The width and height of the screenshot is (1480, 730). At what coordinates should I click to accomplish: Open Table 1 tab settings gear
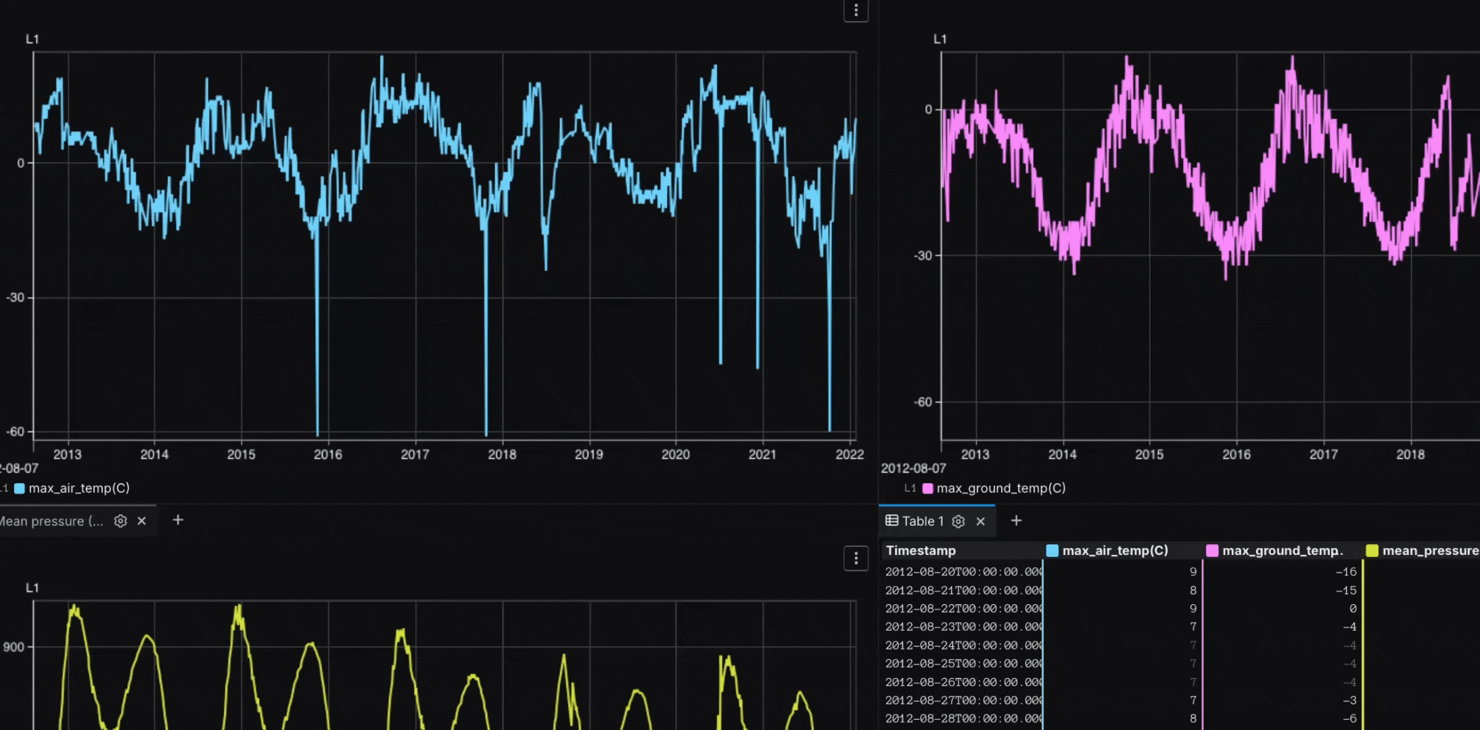(x=958, y=521)
